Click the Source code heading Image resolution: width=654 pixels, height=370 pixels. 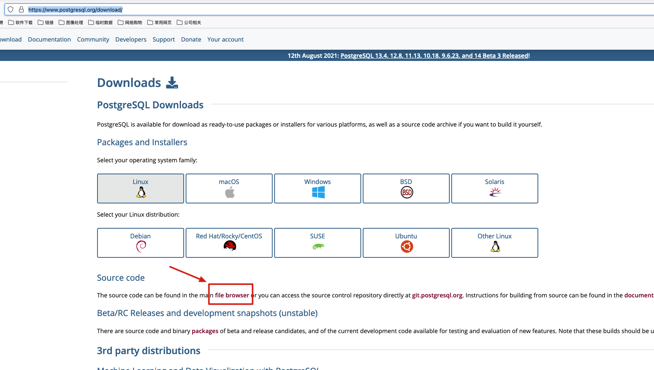coord(121,278)
